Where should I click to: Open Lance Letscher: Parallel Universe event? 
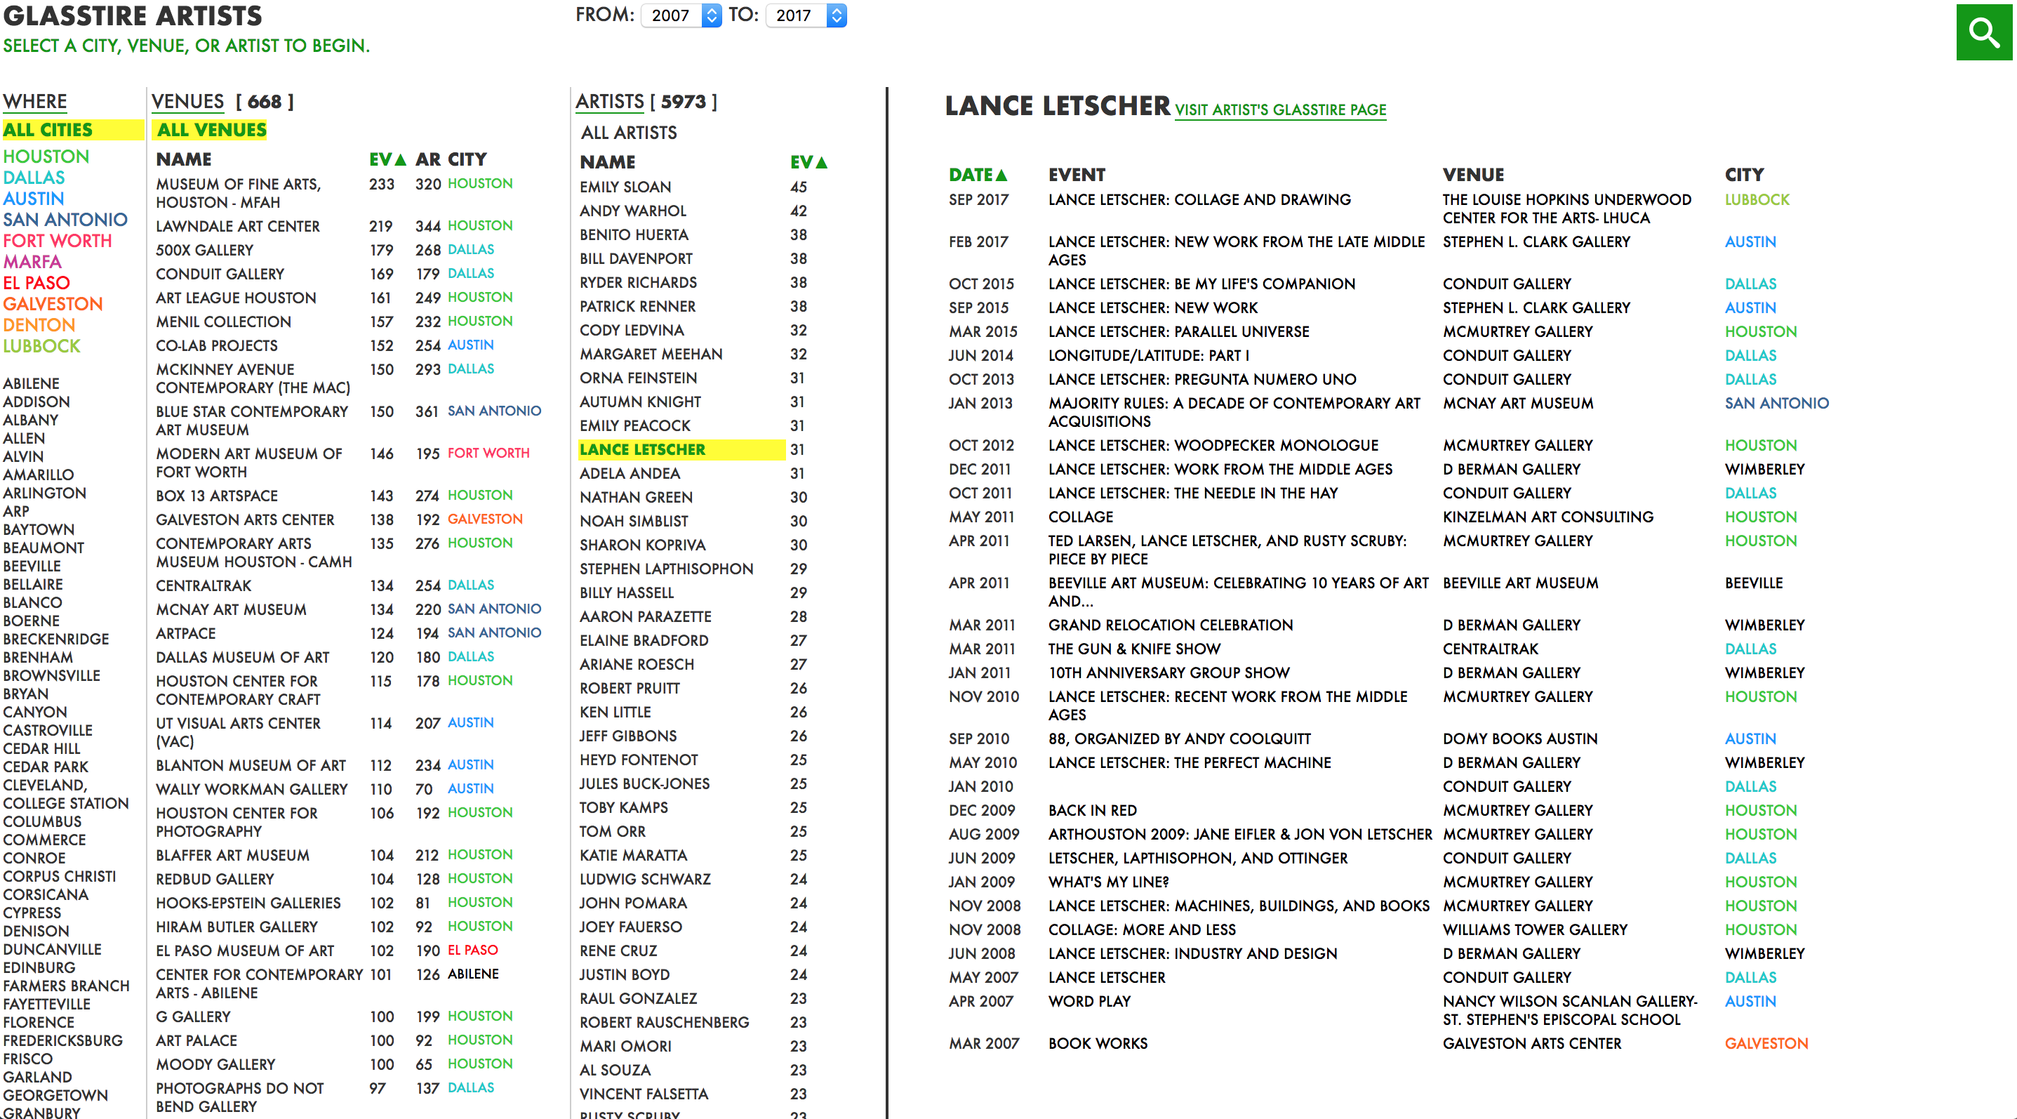[x=1178, y=332]
